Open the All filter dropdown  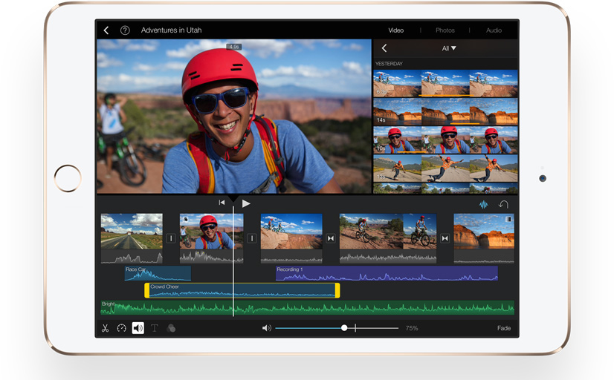pyautogui.click(x=449, y=48)
